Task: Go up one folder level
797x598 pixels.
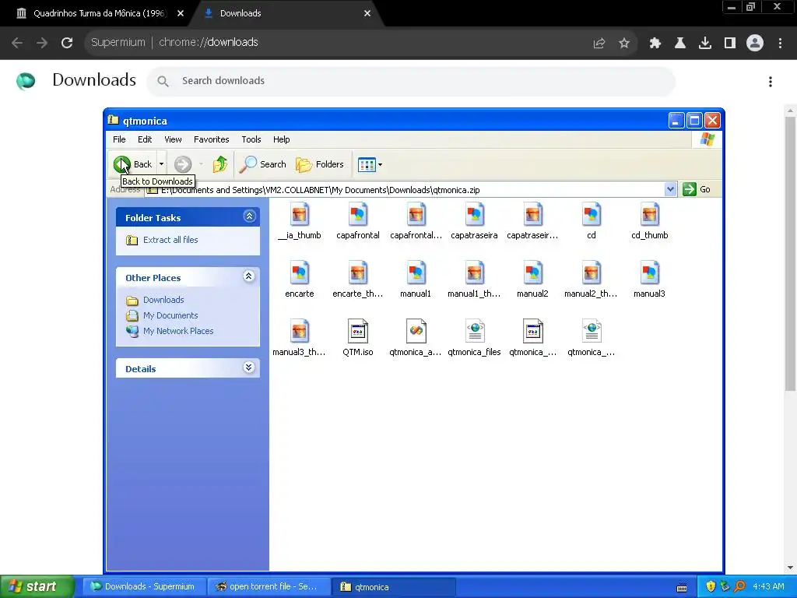Action: [x=220, y=164]
